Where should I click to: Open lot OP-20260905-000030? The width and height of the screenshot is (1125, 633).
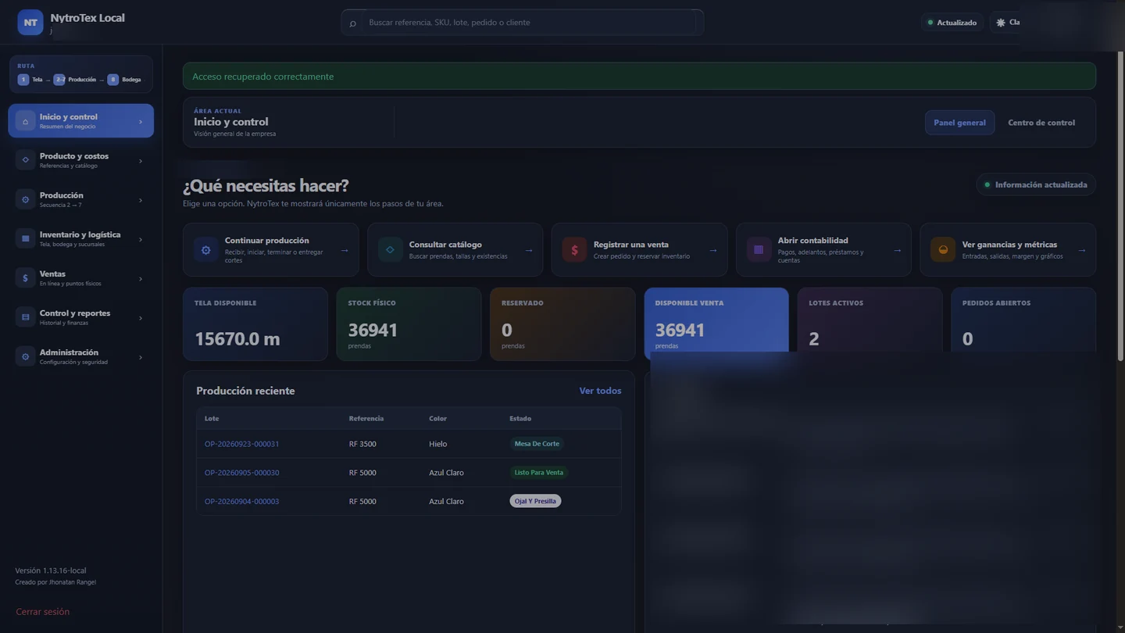tap(241, 473)
